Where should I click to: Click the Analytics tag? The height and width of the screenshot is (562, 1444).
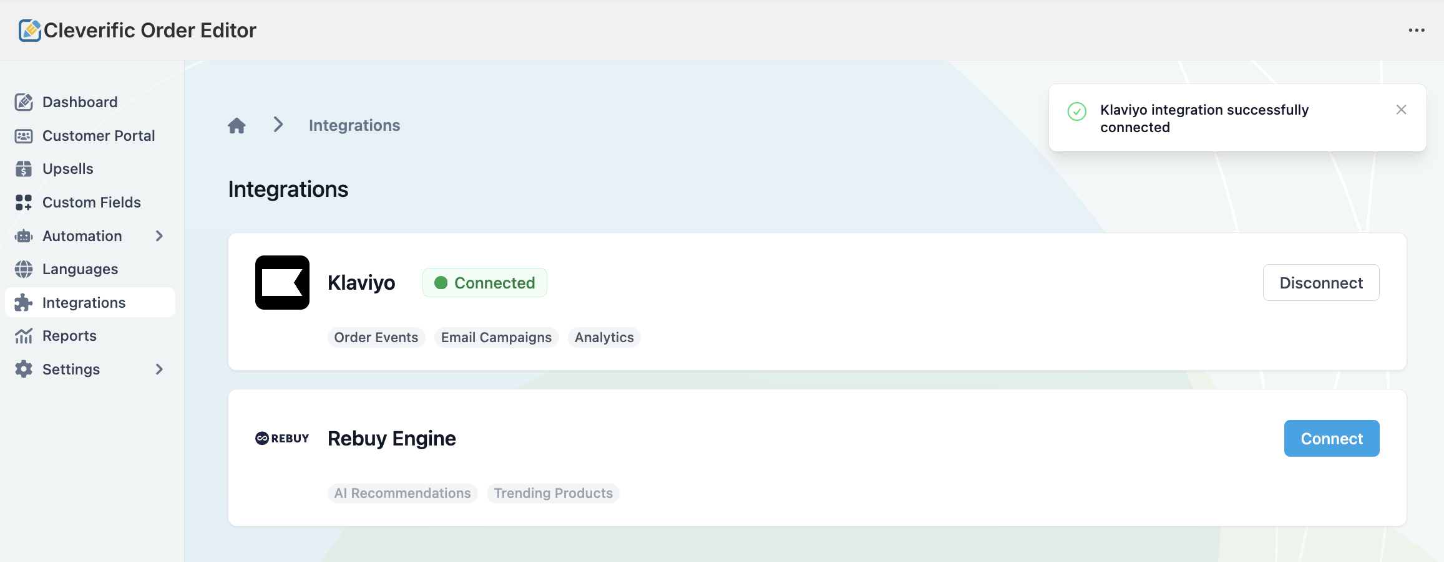(604, 337)
